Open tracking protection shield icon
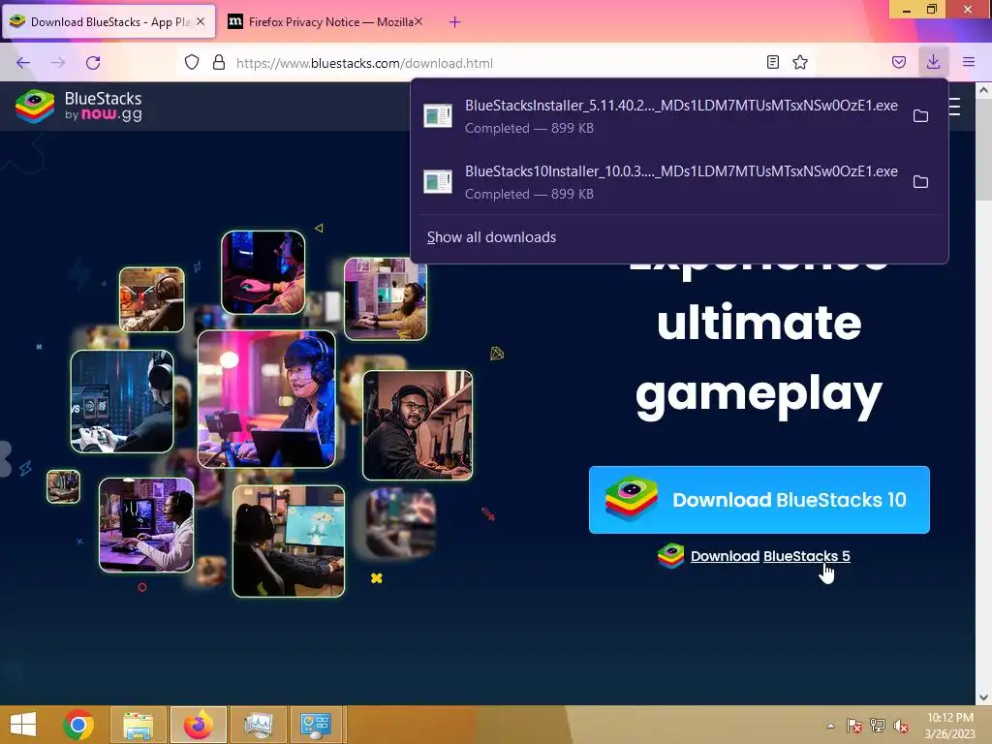This screenshot has width=992, height=744. 192,62
